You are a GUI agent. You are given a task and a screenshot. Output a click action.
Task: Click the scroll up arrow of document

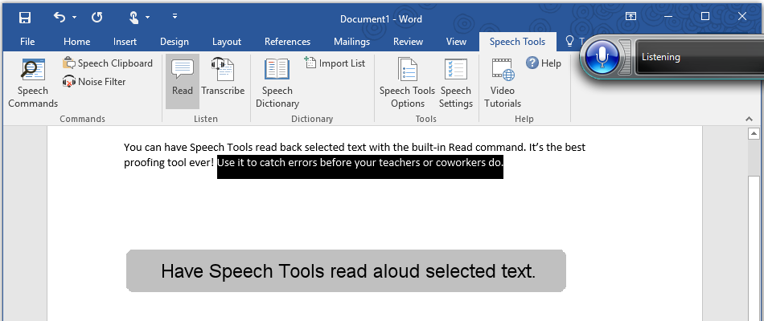(x=754, y=133)
